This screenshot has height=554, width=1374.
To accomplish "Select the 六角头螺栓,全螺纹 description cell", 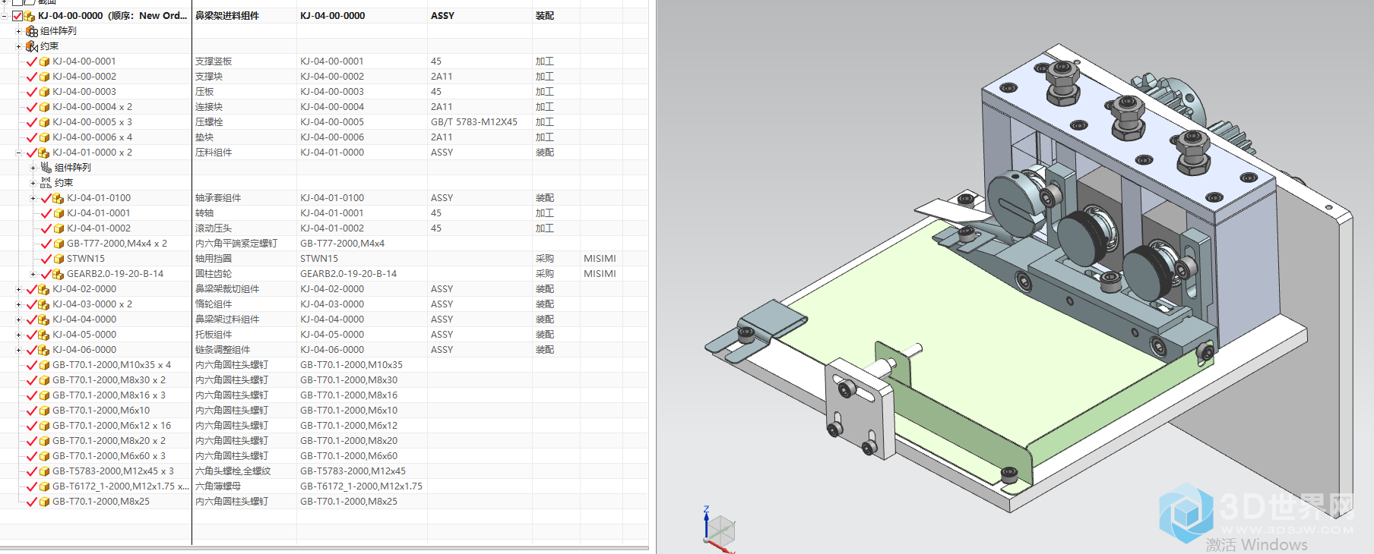I will pos(233,471).
